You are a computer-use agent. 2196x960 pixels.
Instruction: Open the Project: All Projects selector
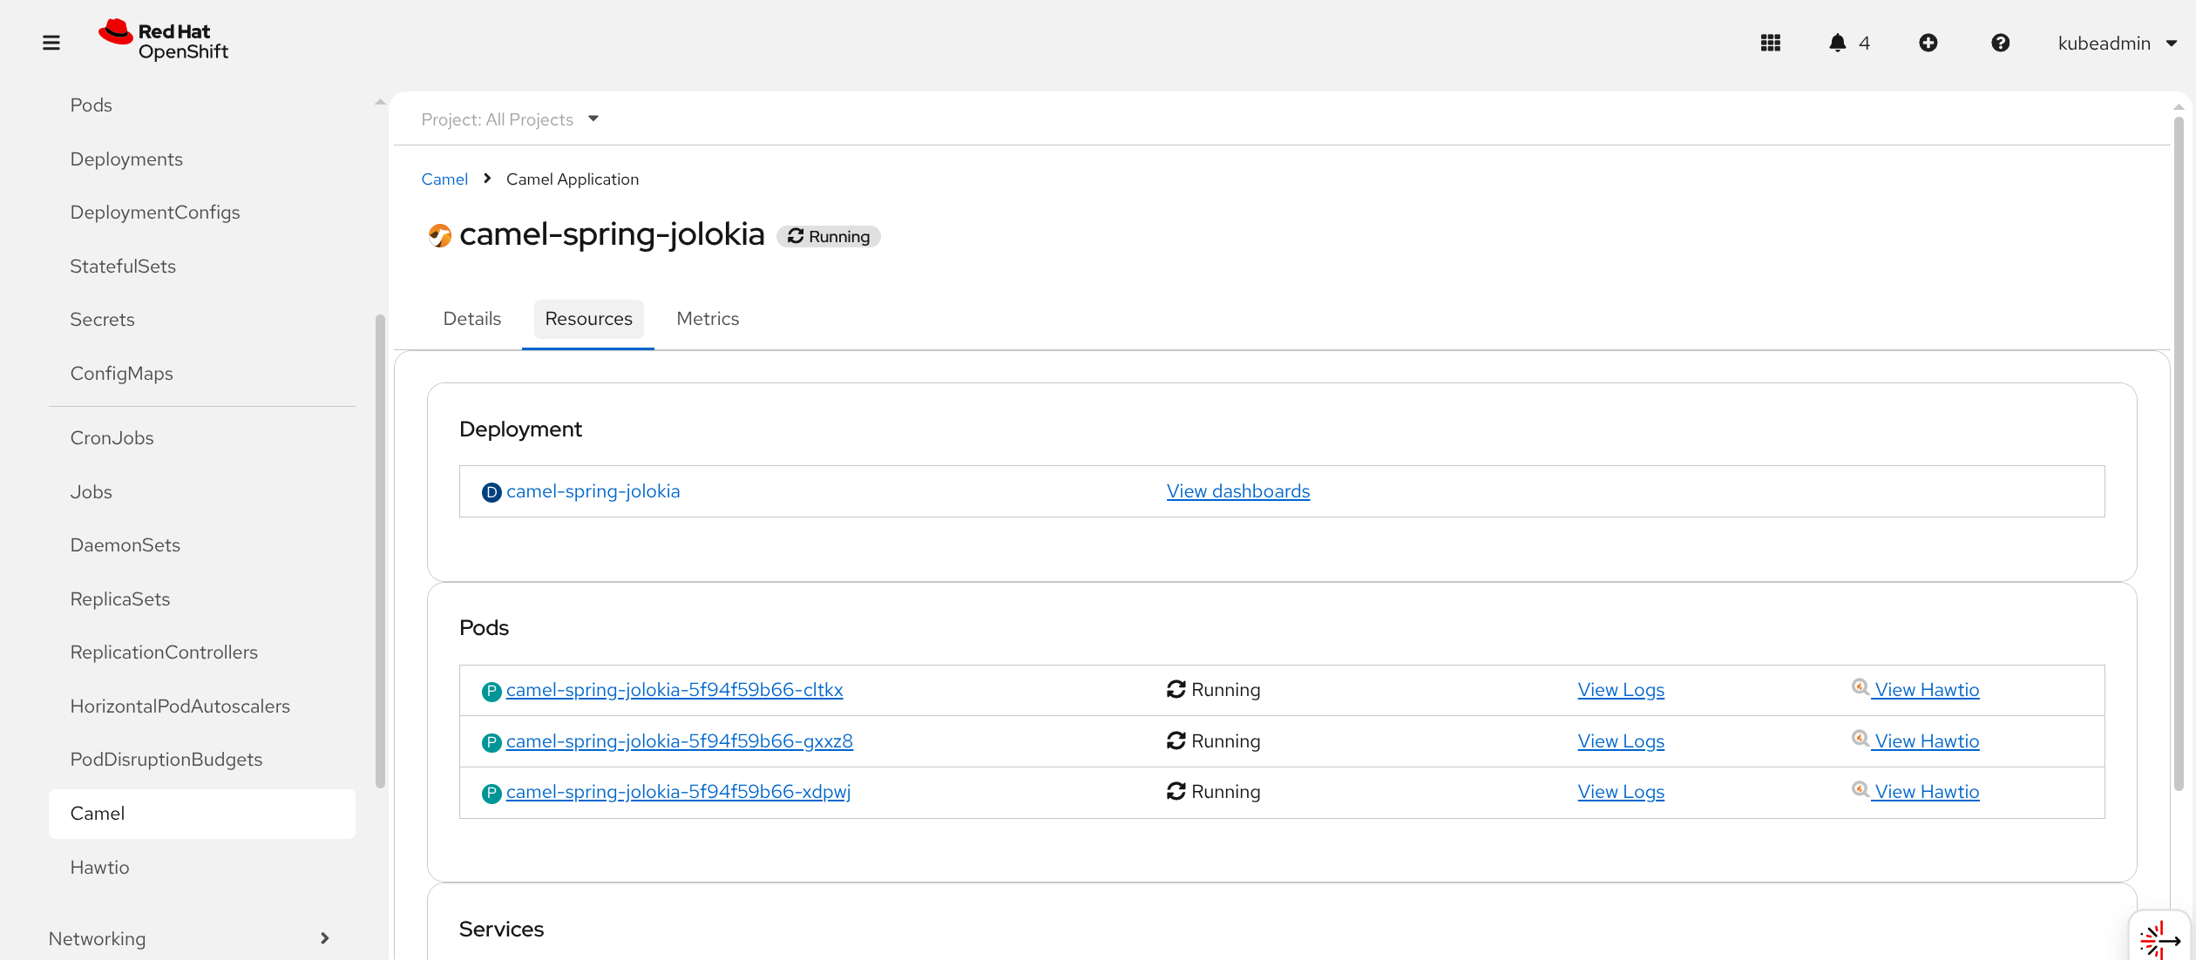pos(510,119)
